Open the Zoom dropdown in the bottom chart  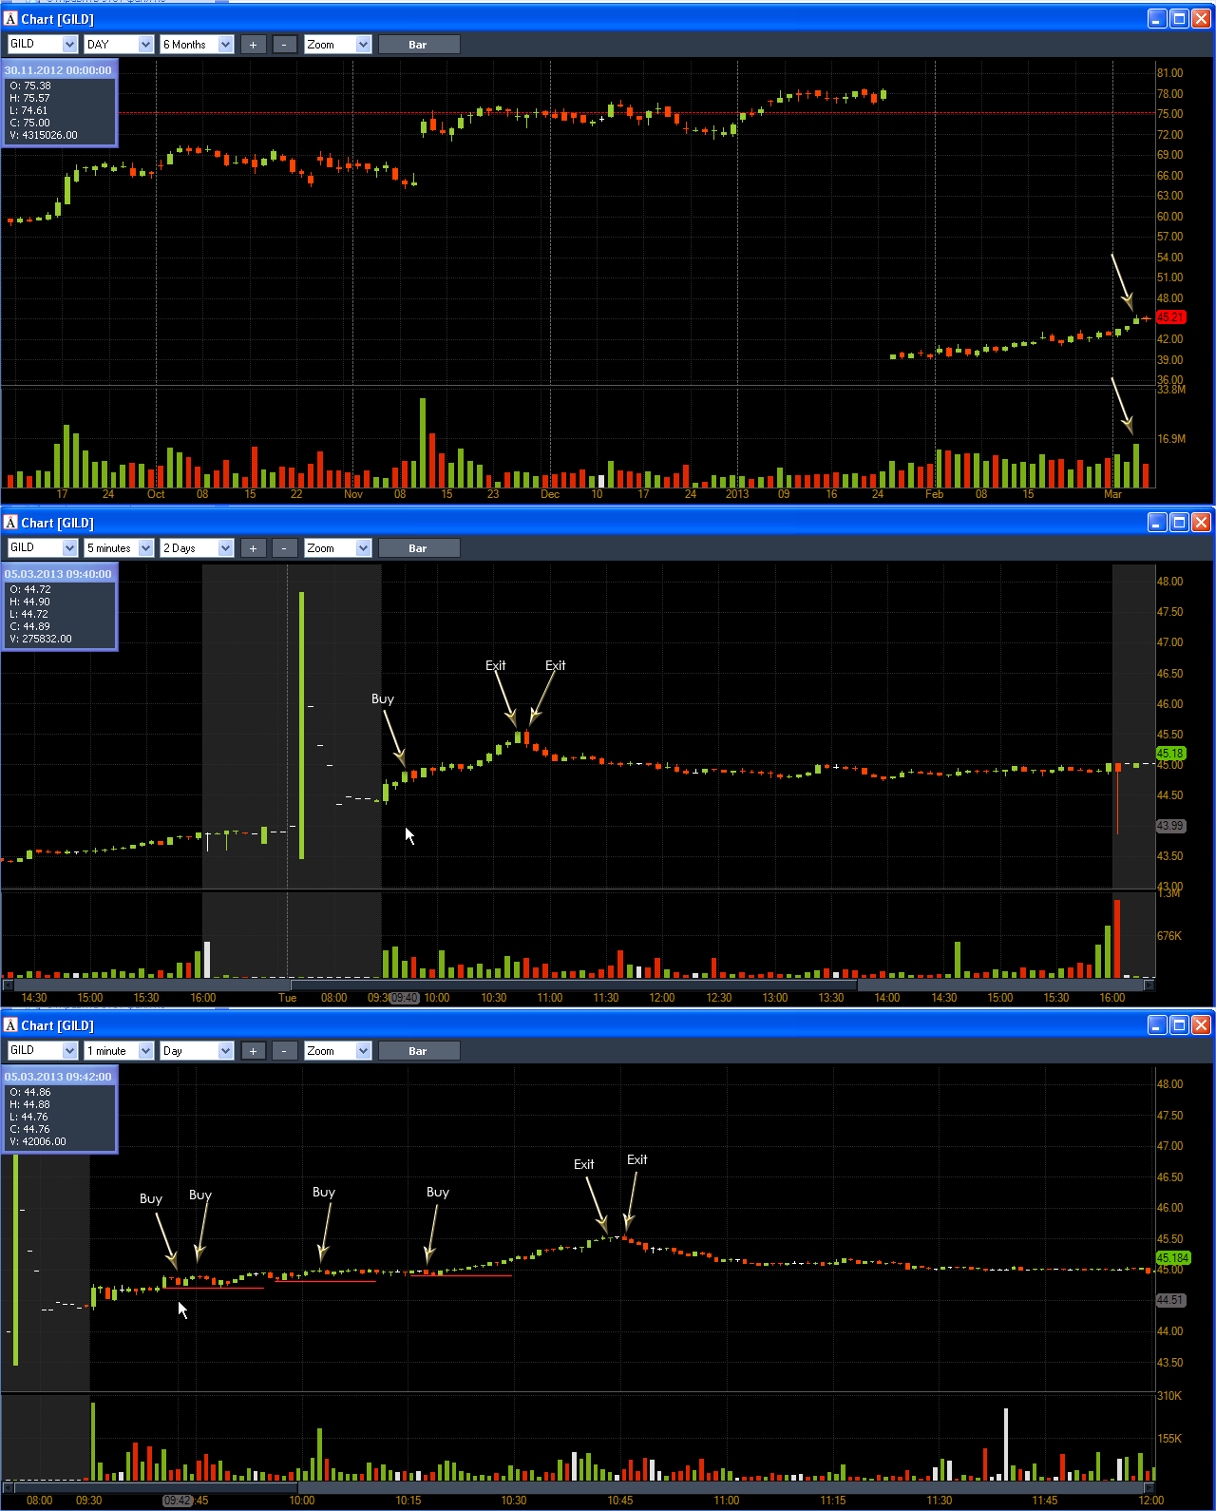337,1051
